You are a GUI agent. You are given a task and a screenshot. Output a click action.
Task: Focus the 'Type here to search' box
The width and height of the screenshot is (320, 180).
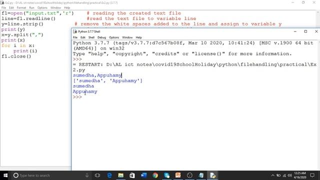point(51,175)
